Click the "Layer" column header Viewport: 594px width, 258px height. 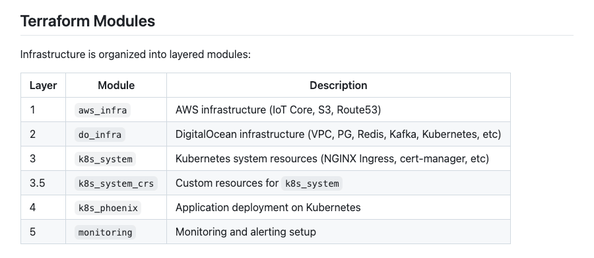pos(43,85)
